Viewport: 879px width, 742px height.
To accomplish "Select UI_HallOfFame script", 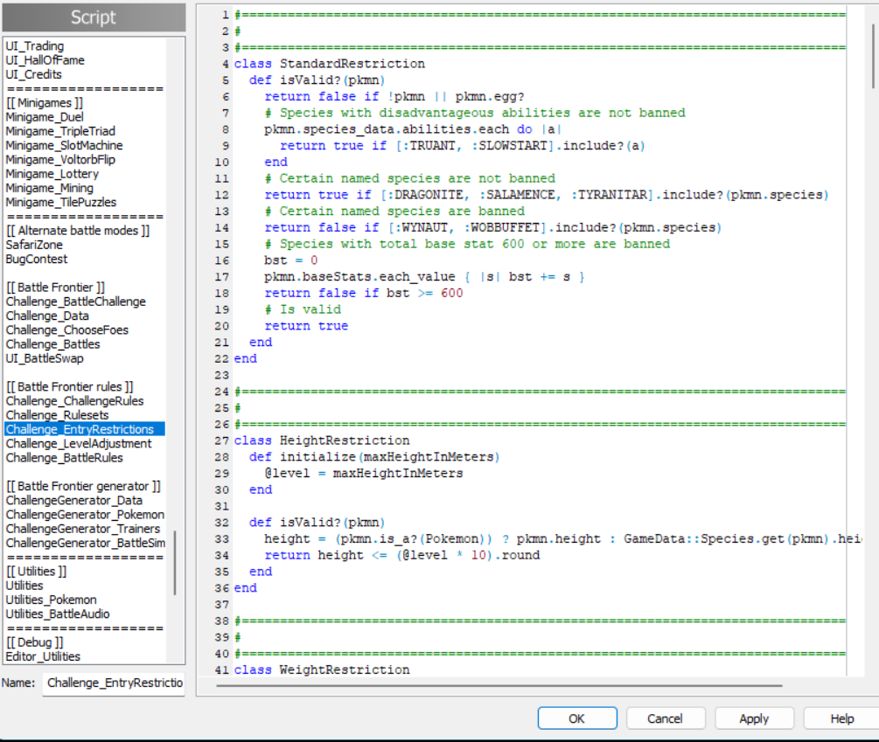I will click(45, 60).
